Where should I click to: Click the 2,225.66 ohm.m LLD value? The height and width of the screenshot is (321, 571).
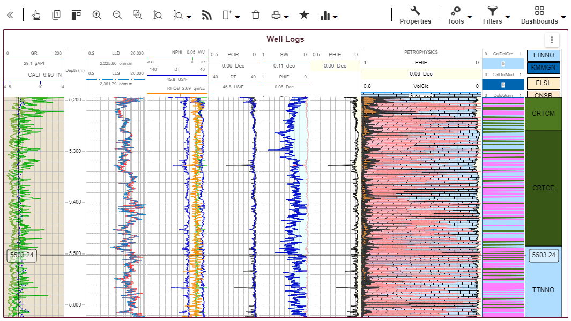tap(116, 63)
